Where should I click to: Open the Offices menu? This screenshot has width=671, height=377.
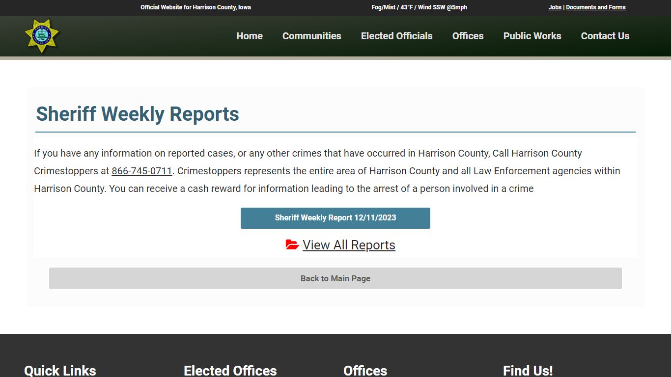pos(468,36)
